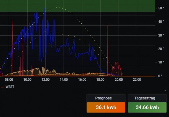The height and width of the screenshot is (117, 169).
Task: Click the 0° label on the right axis
Action: 160,76
